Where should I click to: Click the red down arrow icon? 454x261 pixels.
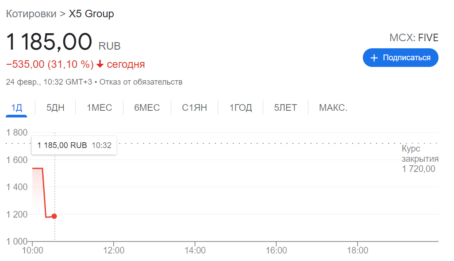point(100,64)
